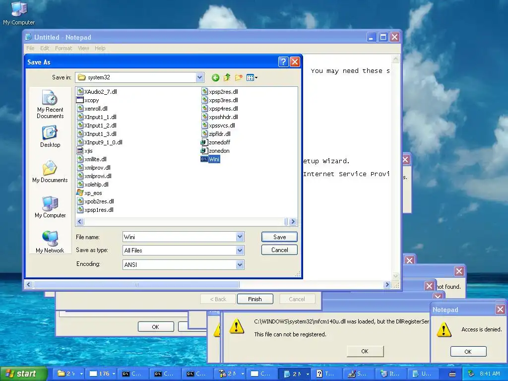This screenshot has width=508, height=381.
Task: Select the xolehlp.dll file
Action: 93,185
